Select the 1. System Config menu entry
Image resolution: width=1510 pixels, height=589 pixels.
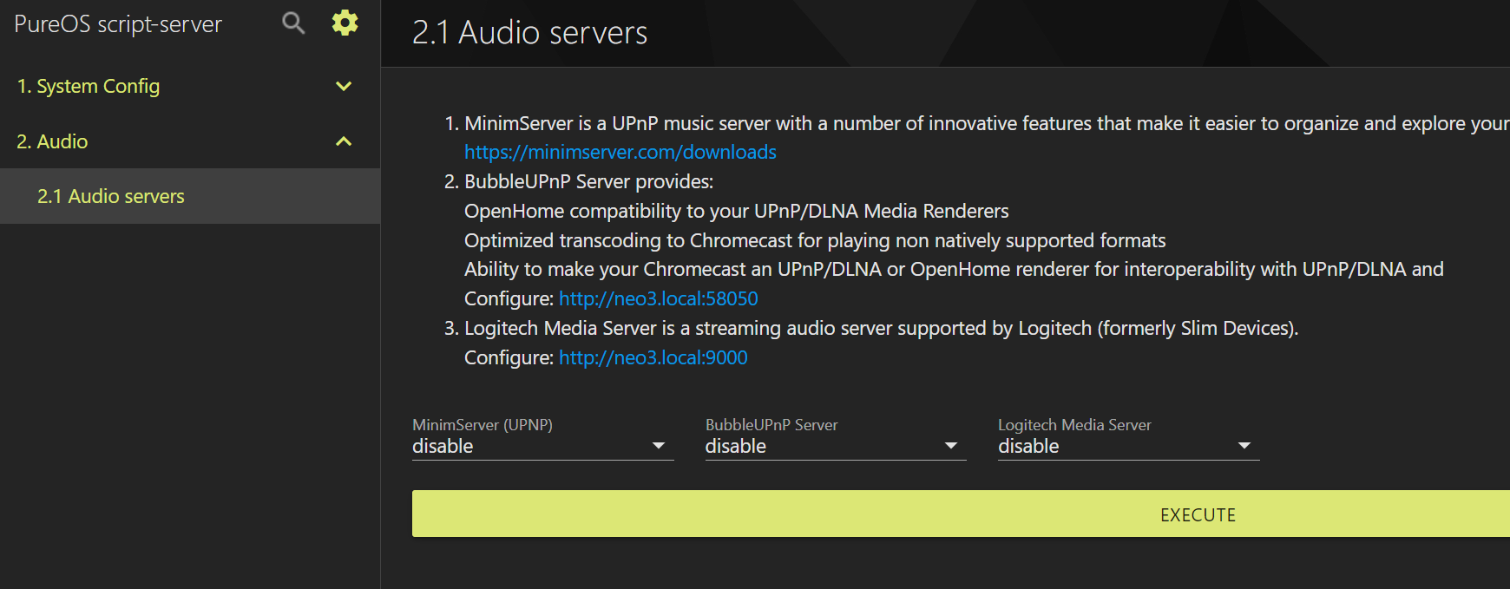[190, 86]
